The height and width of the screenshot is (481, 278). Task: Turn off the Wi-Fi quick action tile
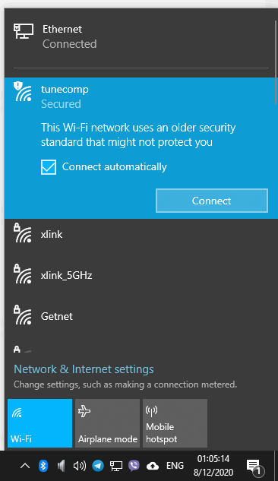(39, 423)
